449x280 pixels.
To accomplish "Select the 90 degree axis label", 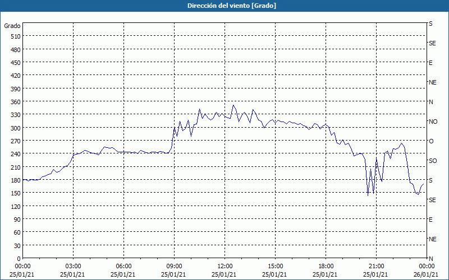I will click(17, 220).
